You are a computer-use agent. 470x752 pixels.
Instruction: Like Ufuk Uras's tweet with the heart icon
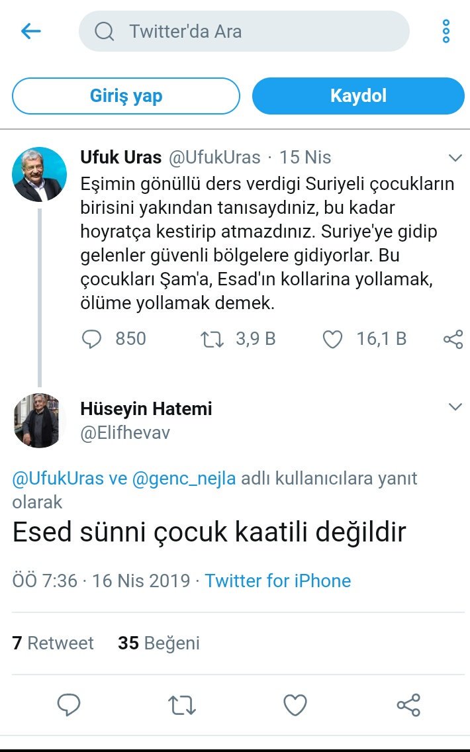(332, 339)
